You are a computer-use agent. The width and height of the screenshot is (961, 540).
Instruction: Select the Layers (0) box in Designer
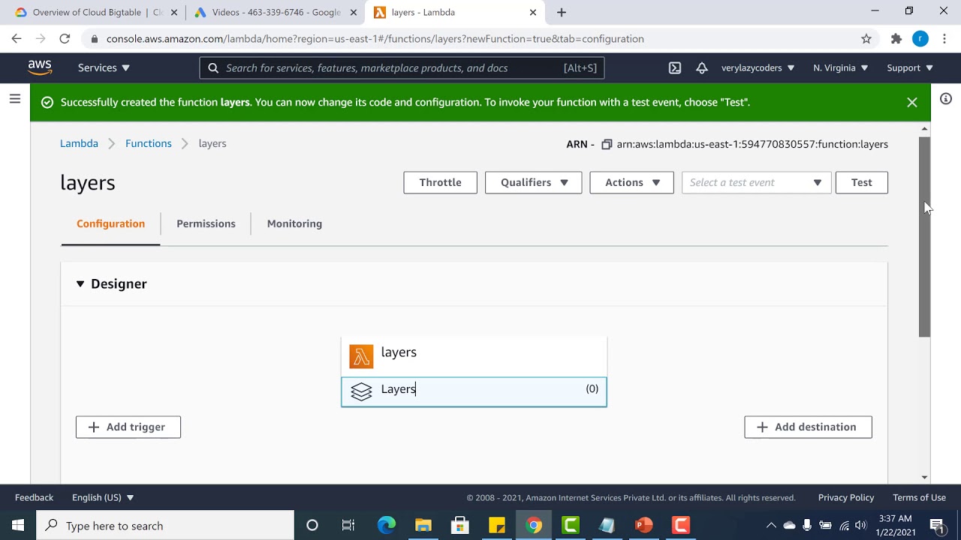[474, 391]
